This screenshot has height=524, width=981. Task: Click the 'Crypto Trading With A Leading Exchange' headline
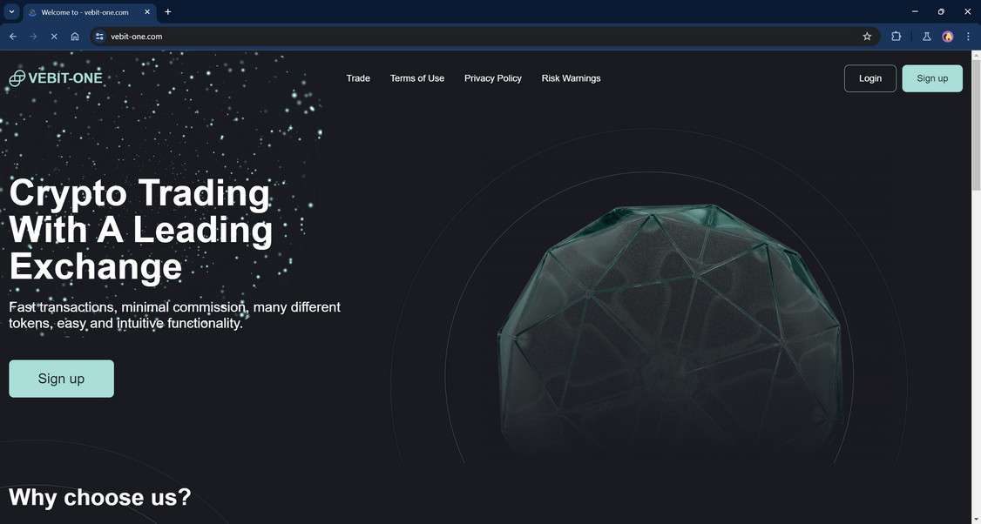(141, 230)
